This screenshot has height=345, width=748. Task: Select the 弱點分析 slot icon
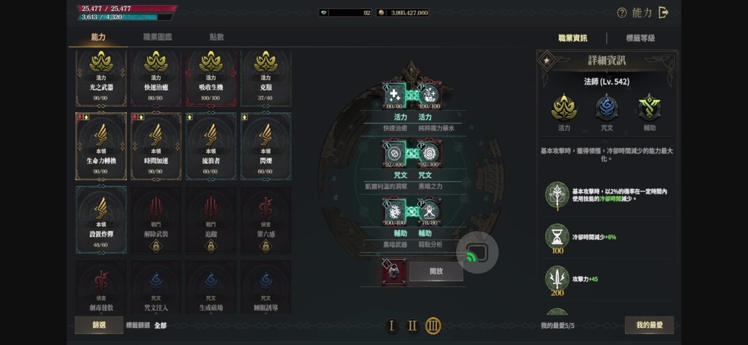[430, 212]
